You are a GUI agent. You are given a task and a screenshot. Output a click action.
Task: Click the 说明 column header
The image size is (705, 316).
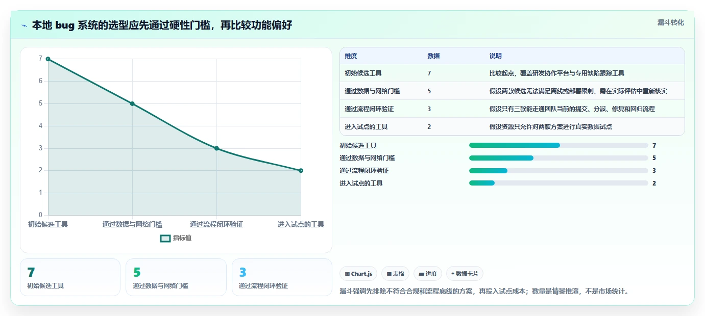coord(495,56)
